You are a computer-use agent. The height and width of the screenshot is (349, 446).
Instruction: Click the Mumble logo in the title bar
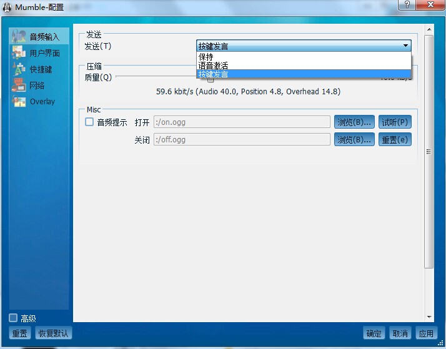pyautogui.click(x=7, y=7)
